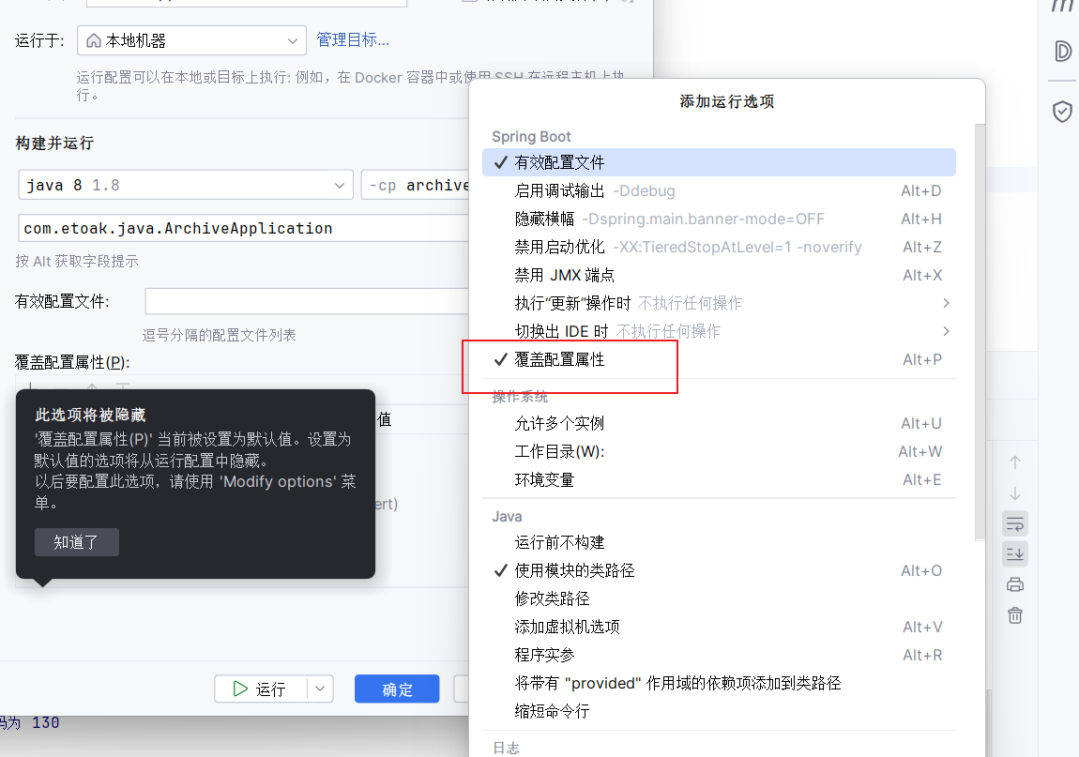The width and height of the screenshot is (1079, 757).
Task: Select the provided-scope dependencies menu entry
Action: point(719,684)
